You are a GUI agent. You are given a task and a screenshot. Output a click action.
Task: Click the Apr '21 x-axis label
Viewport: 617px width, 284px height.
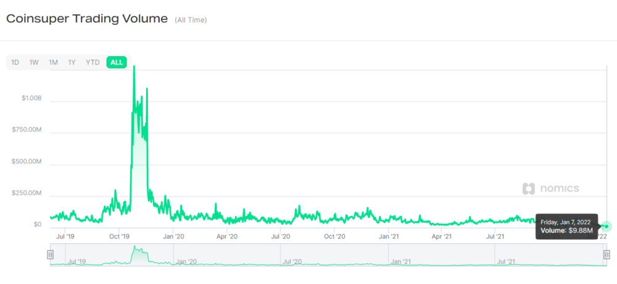coord(442,237)
